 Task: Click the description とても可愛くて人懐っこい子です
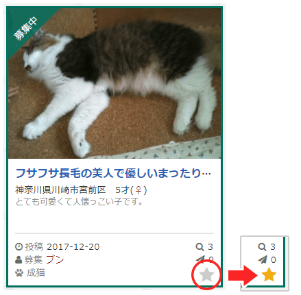point(80,201)
